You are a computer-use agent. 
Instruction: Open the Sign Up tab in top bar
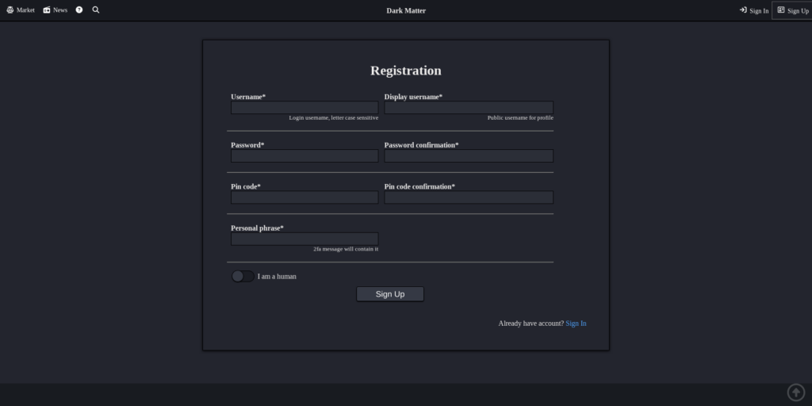[792, 10]
